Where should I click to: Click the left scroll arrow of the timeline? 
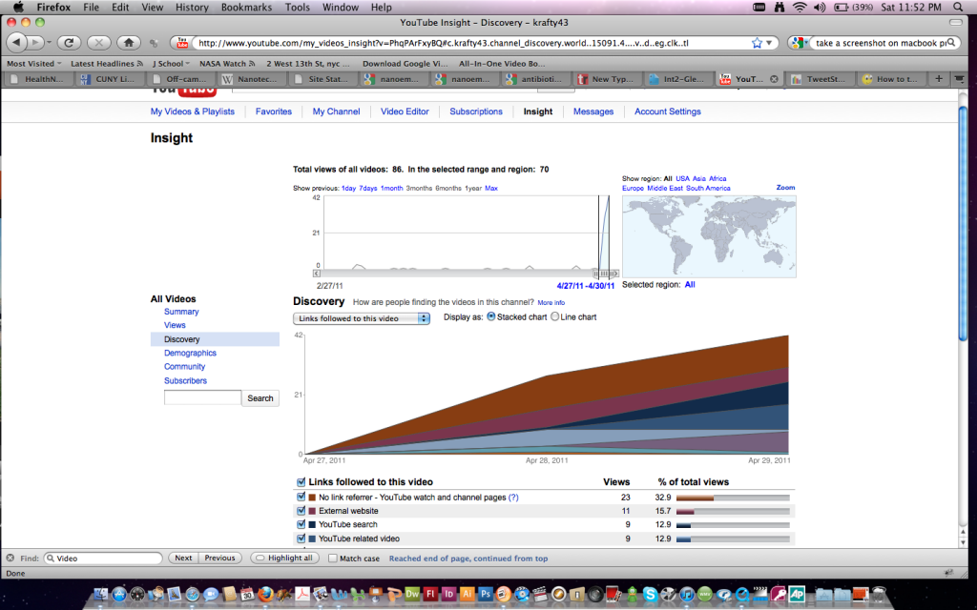pos(317,274)
